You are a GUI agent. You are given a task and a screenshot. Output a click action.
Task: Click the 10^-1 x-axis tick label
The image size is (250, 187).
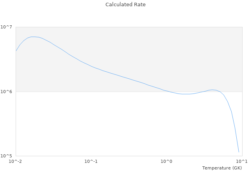[x=91, y=161]
